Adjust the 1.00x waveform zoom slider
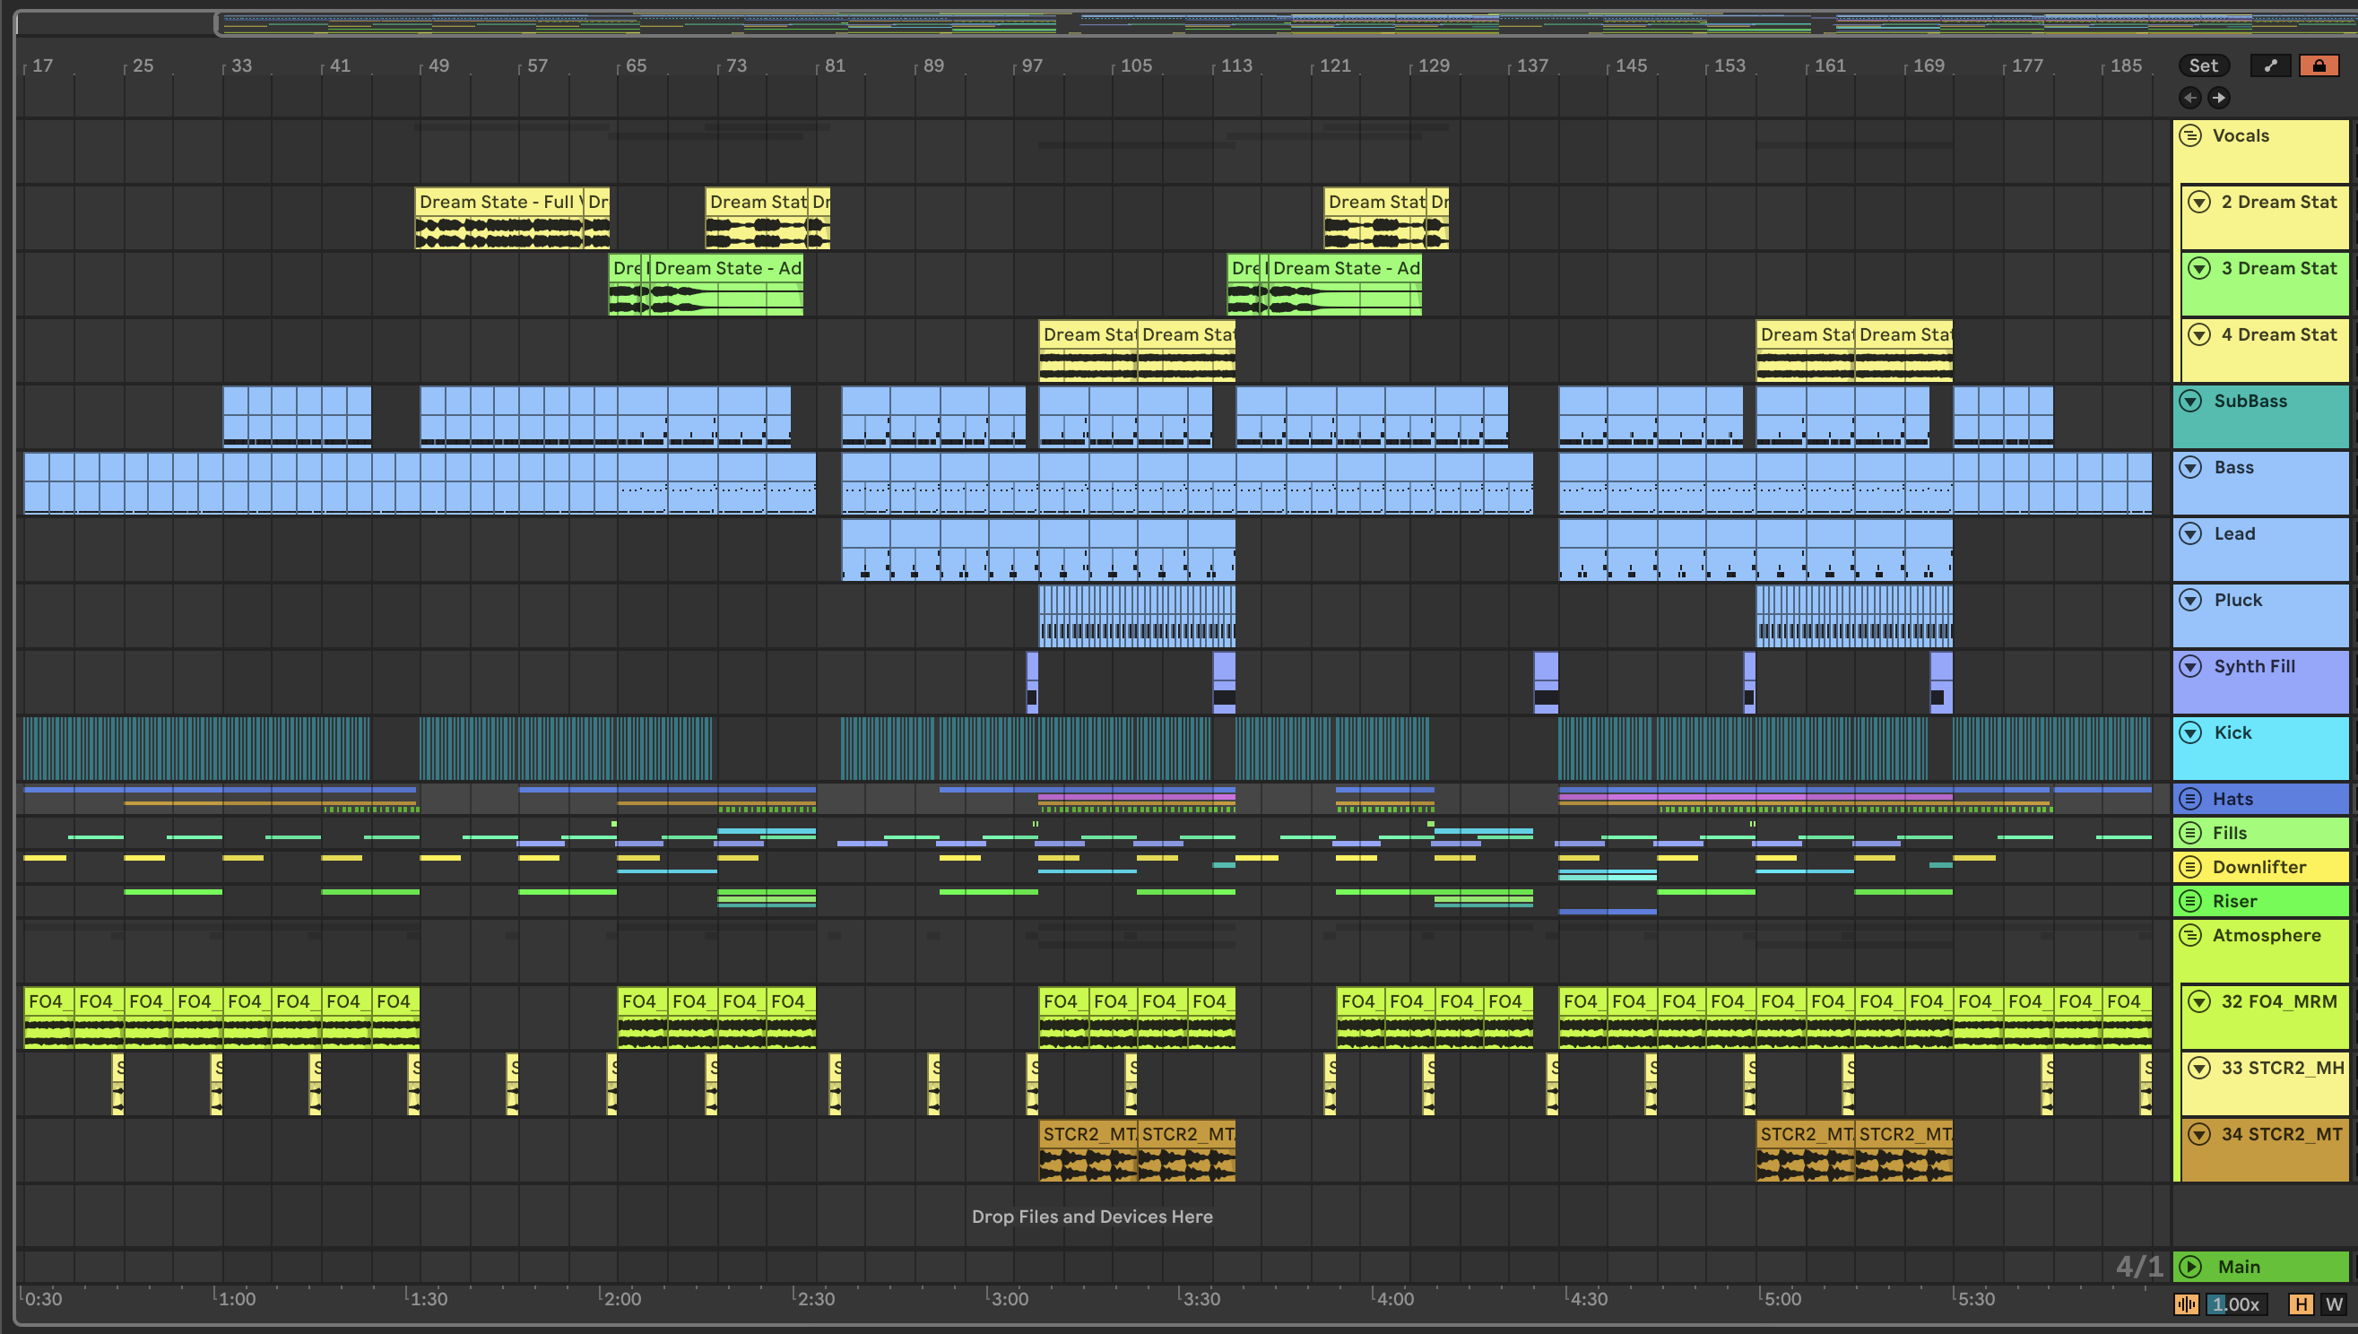Image resolution: width=2358 pixels, height=1334 pixels. (2235, 1304)
